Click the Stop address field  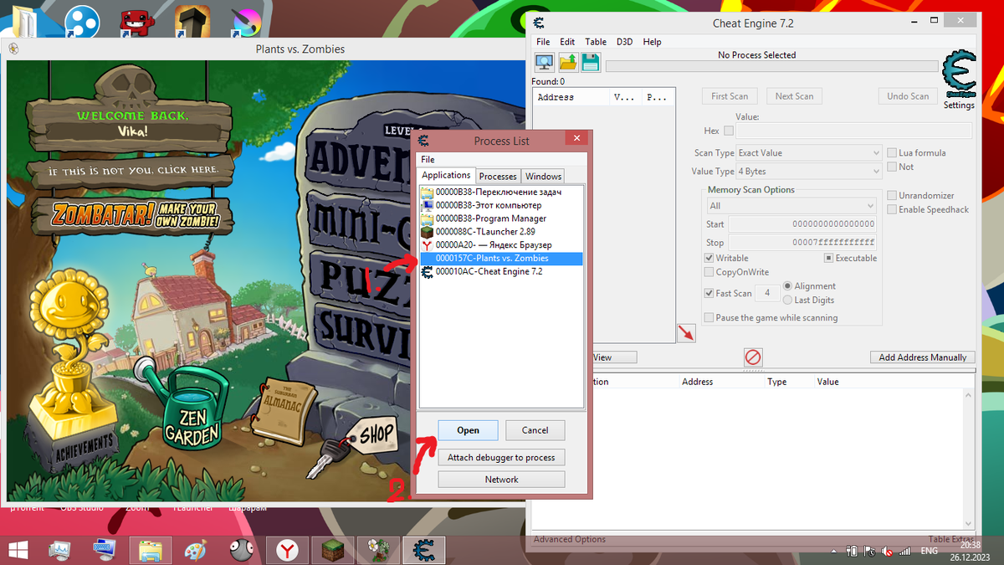(802, 243)
